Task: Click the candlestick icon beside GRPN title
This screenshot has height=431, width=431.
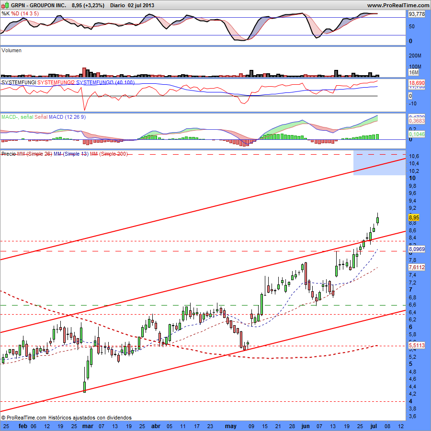Action: [x=5, y=5]
